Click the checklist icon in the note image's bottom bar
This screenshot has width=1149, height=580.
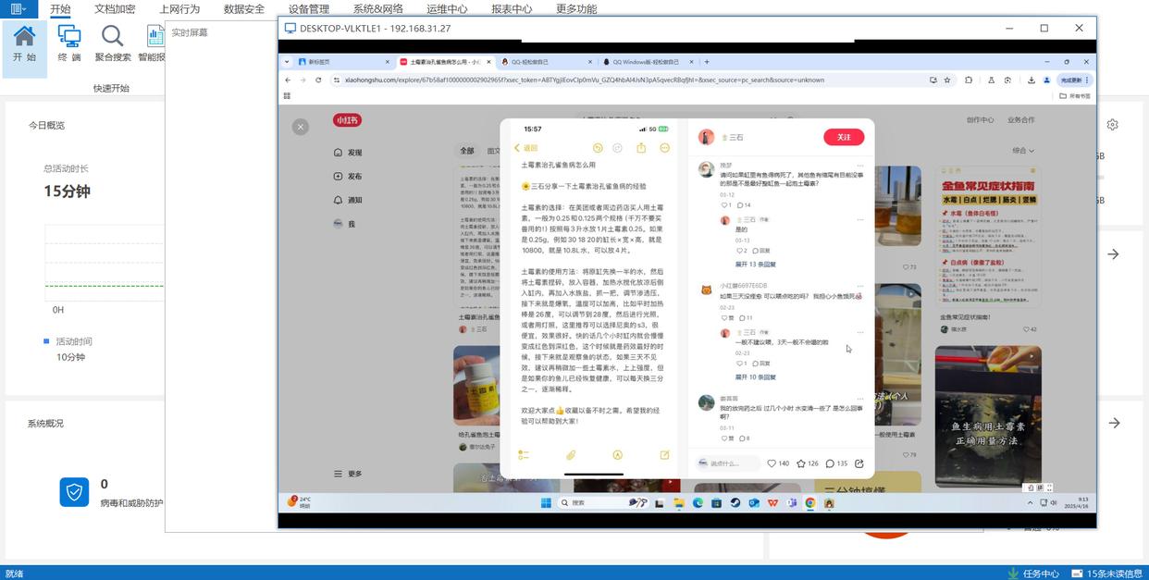tap(524, 455)
